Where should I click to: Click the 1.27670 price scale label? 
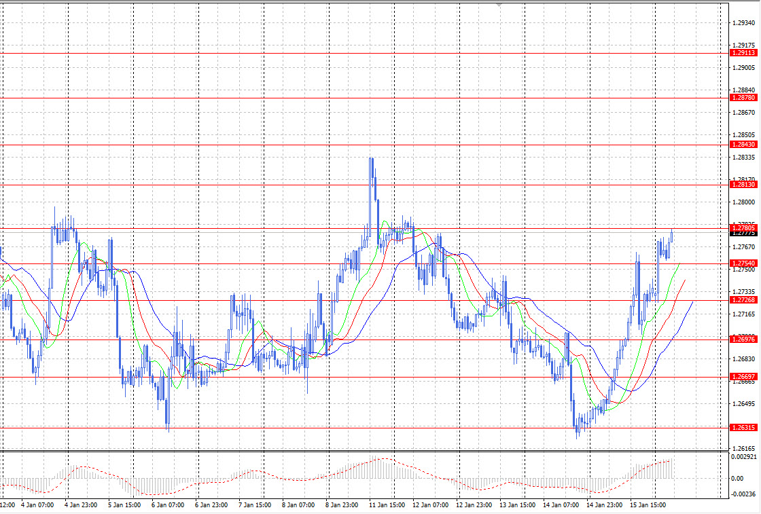point(744,247)
